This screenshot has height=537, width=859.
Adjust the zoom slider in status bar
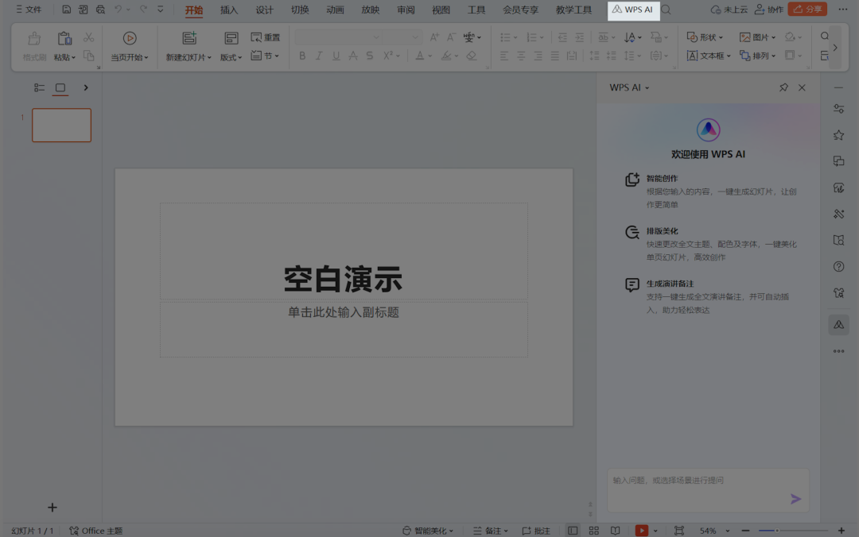tap(793, 531)
